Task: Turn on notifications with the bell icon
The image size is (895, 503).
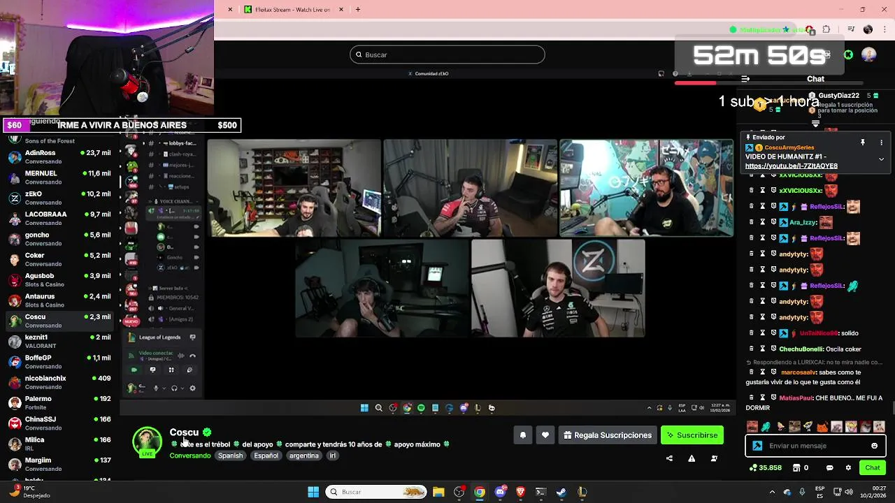Action: pyautogui.click(x=522, y=435)
